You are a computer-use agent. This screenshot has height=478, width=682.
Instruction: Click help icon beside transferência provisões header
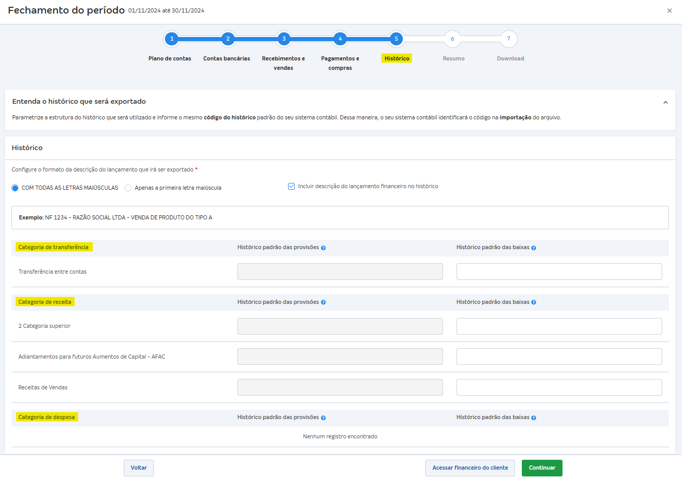[x=324, y=248]
